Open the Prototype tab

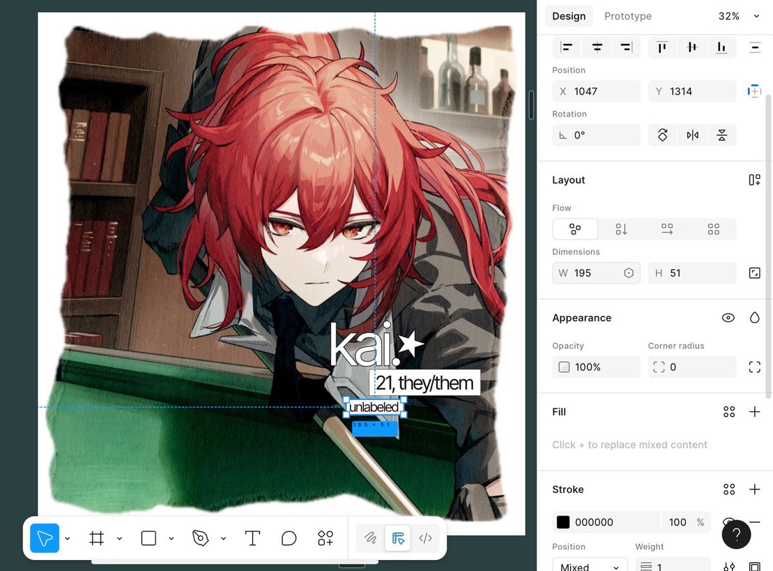pos(628,16)
